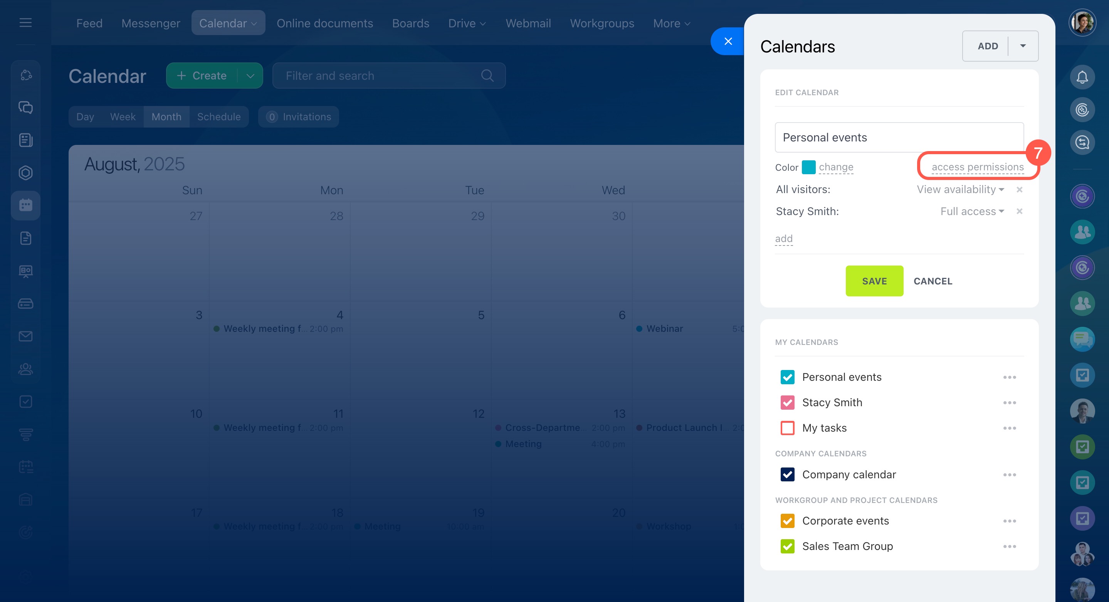Click the search magnifier icon
Screen dimensions: 1109x602
[487, 76]
